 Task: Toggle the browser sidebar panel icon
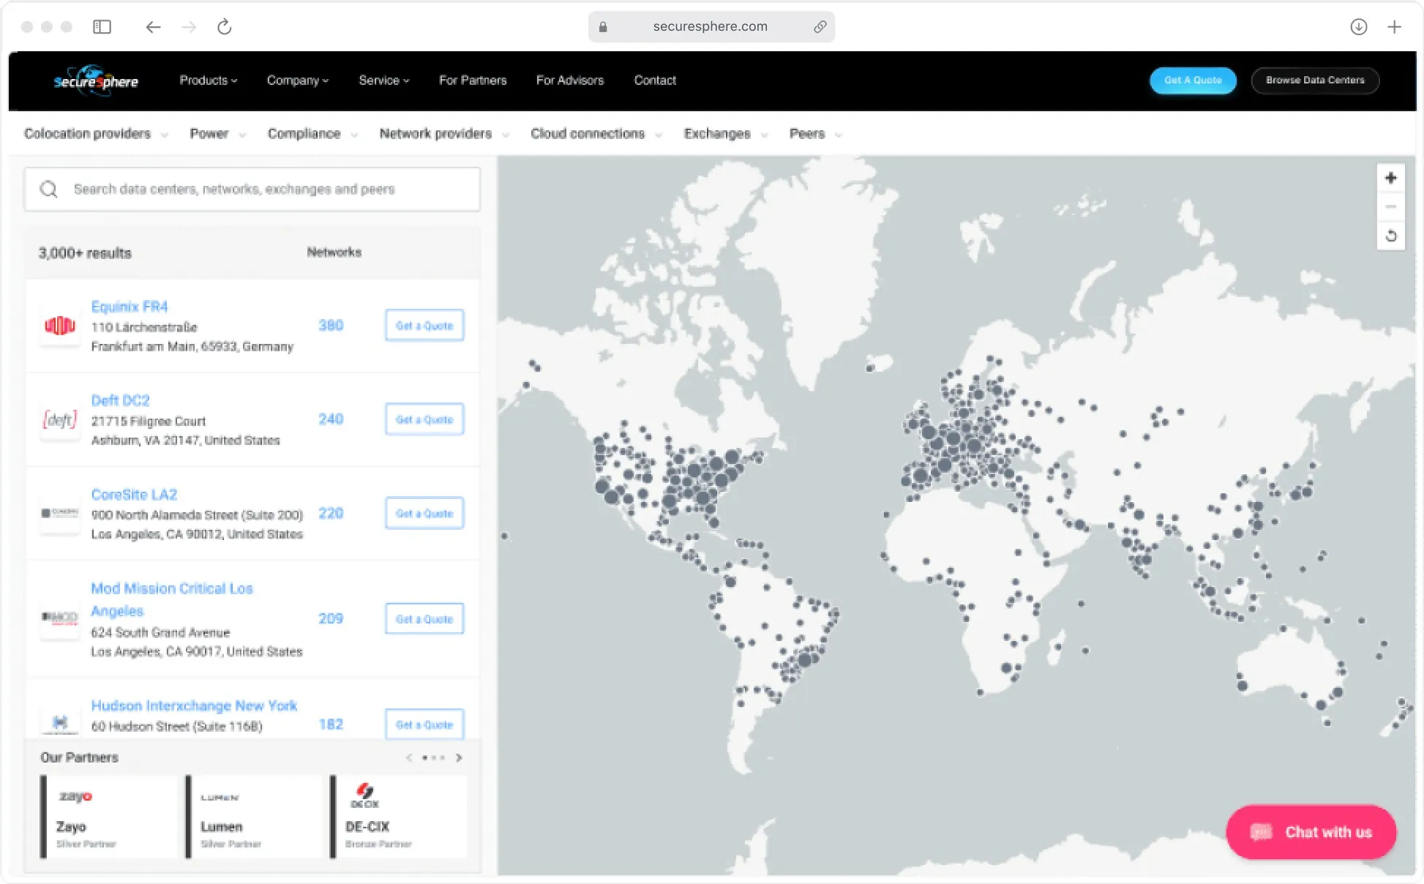click(x=102, y=27)
